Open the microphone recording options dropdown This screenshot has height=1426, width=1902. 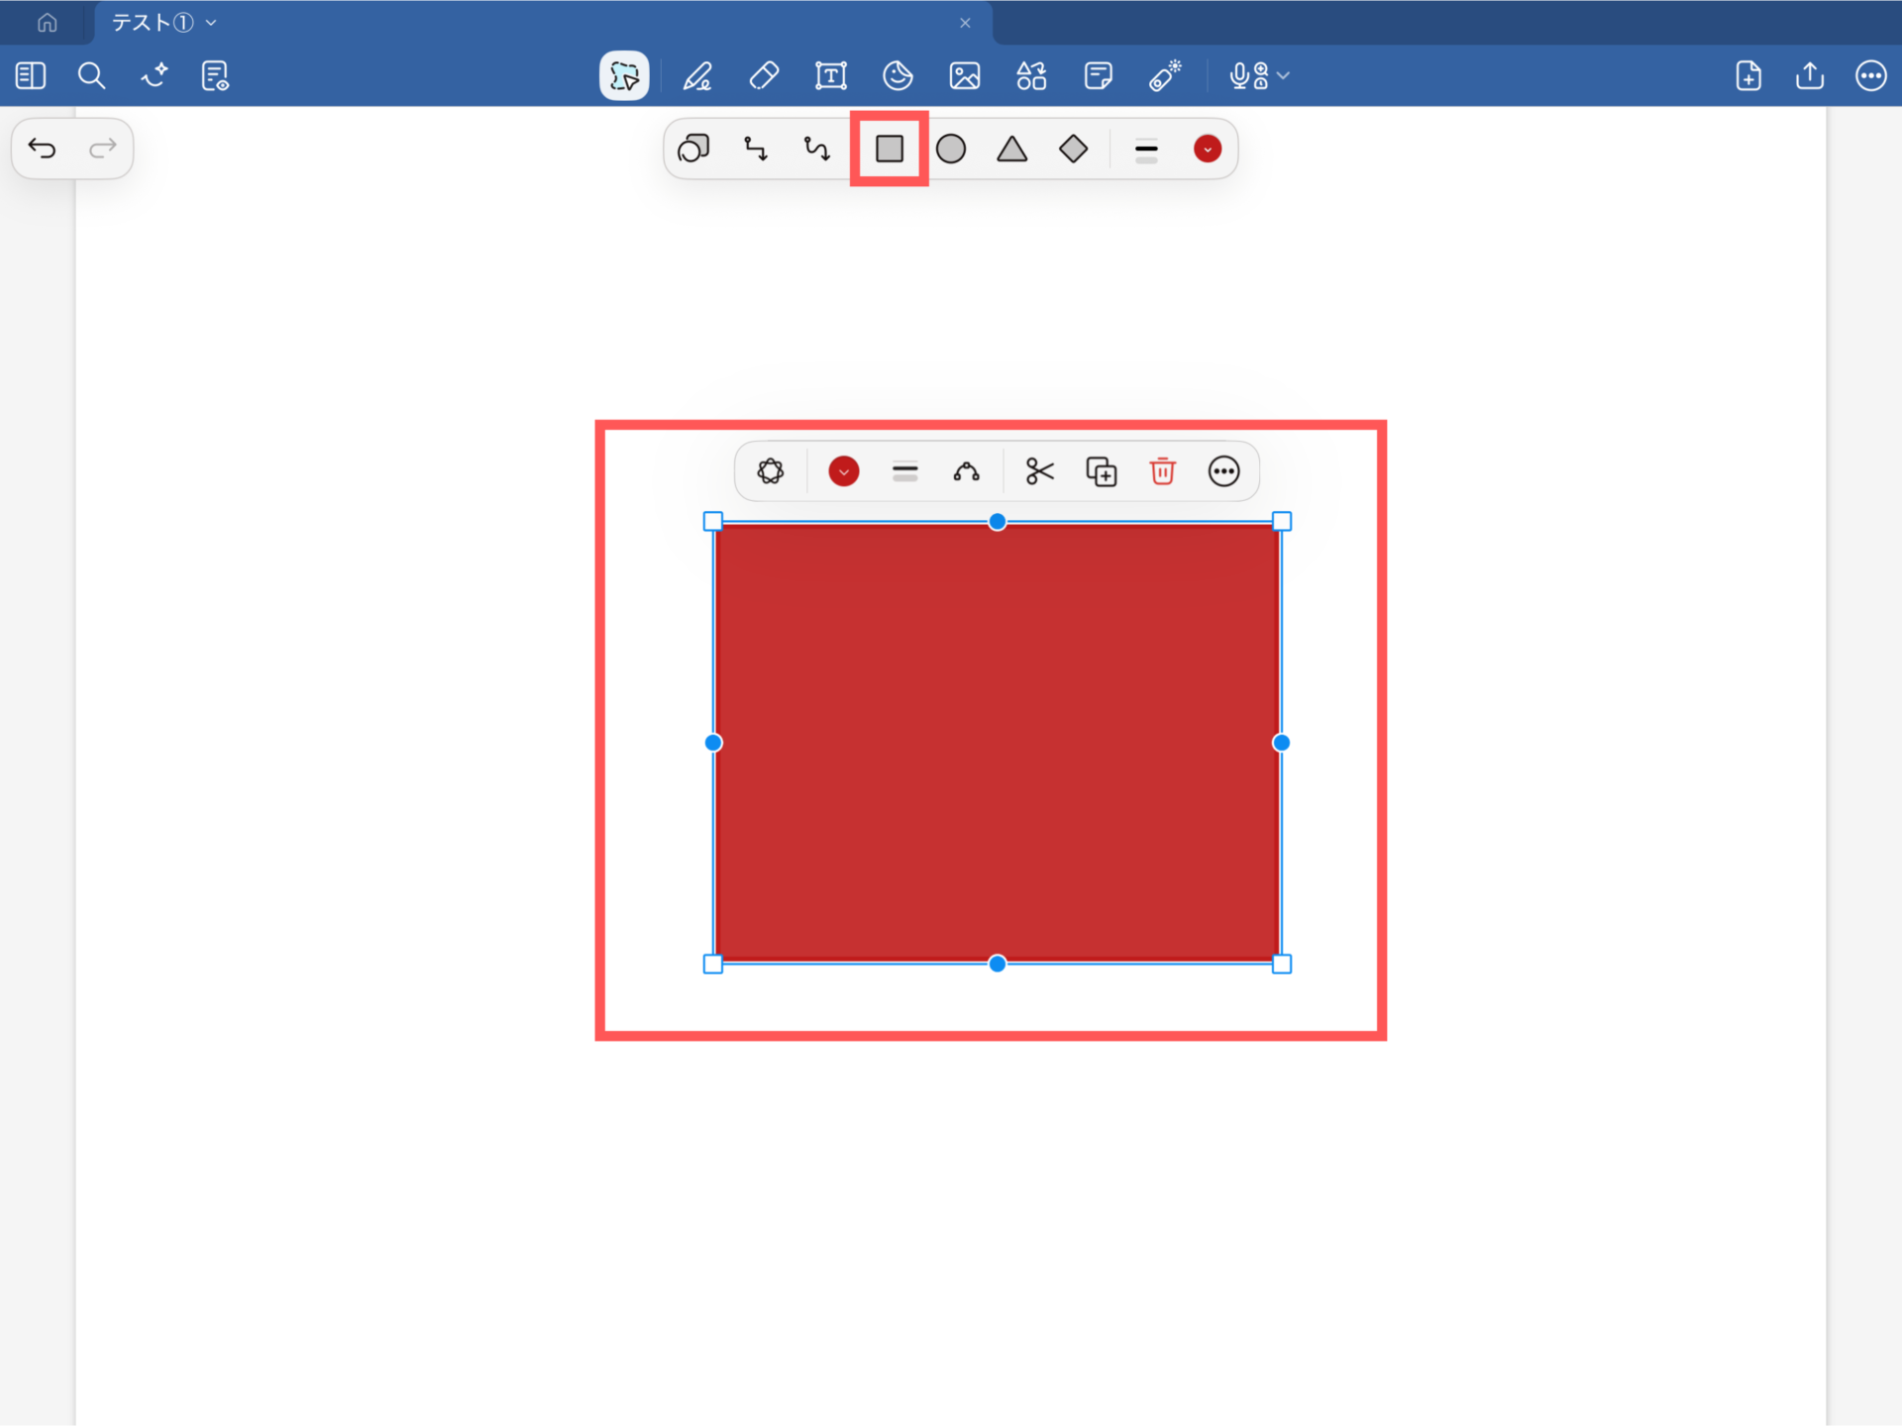[1284, 76]
